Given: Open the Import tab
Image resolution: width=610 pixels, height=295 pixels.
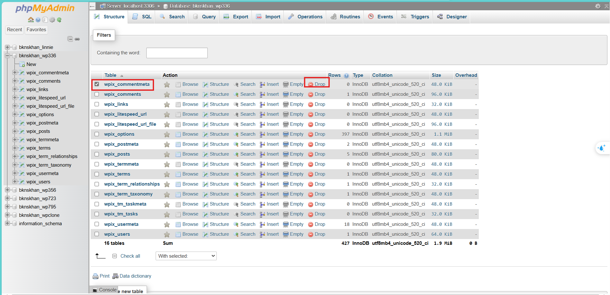Looking at the screenshot, I should click(x=268, y=17).
